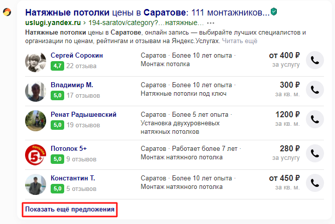The image size is (335, 224).
Task: Open the 9 отзывов reviews
Action: click(x=81, y=159)
